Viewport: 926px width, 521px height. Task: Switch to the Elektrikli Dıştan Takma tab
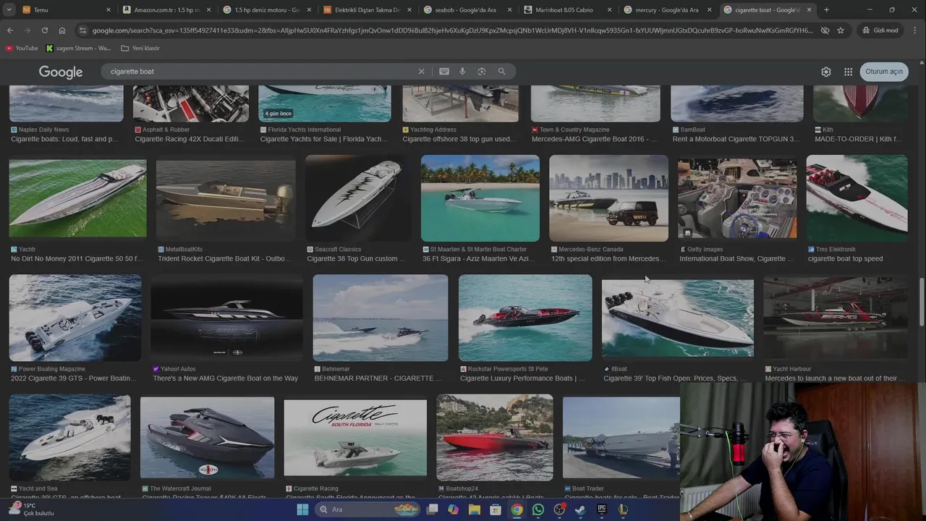coord(366,10)
